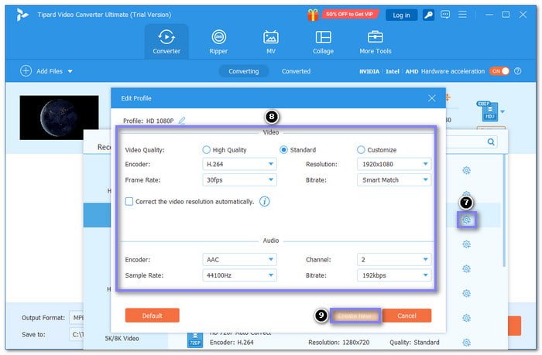Show the Converted list
Screen dimensions: 542x355
coord(296,71)
